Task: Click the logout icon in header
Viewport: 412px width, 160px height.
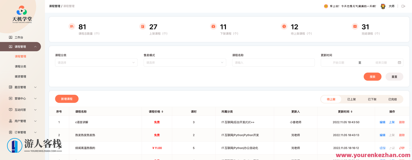Action: [403, 6]
